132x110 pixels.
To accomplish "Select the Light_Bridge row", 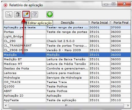I will pyautogui.click(x=67, y=37).
